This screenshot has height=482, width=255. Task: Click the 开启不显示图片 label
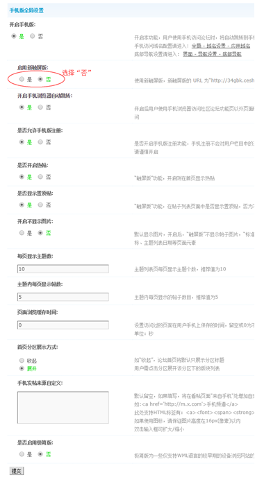(35, 221)
